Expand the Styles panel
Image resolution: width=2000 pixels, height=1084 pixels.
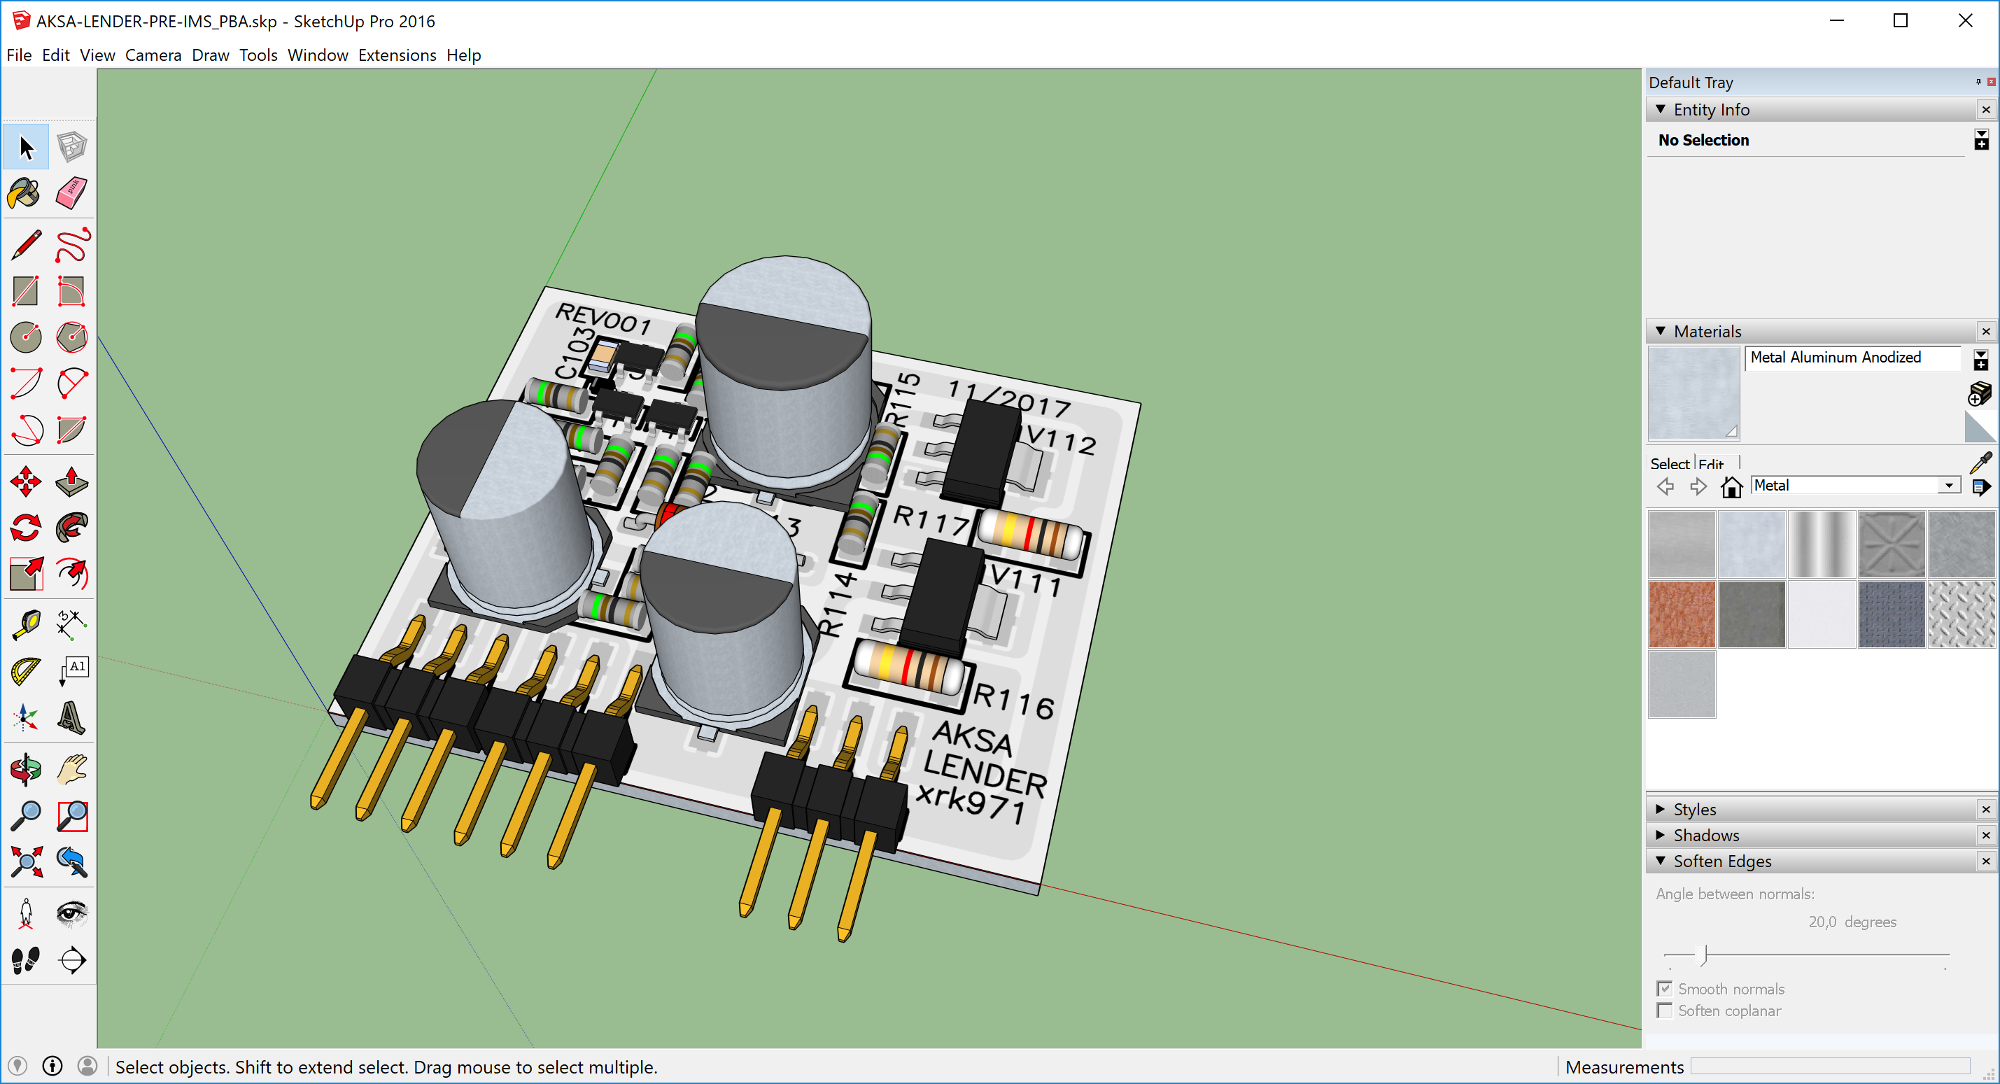point(1661,809)
